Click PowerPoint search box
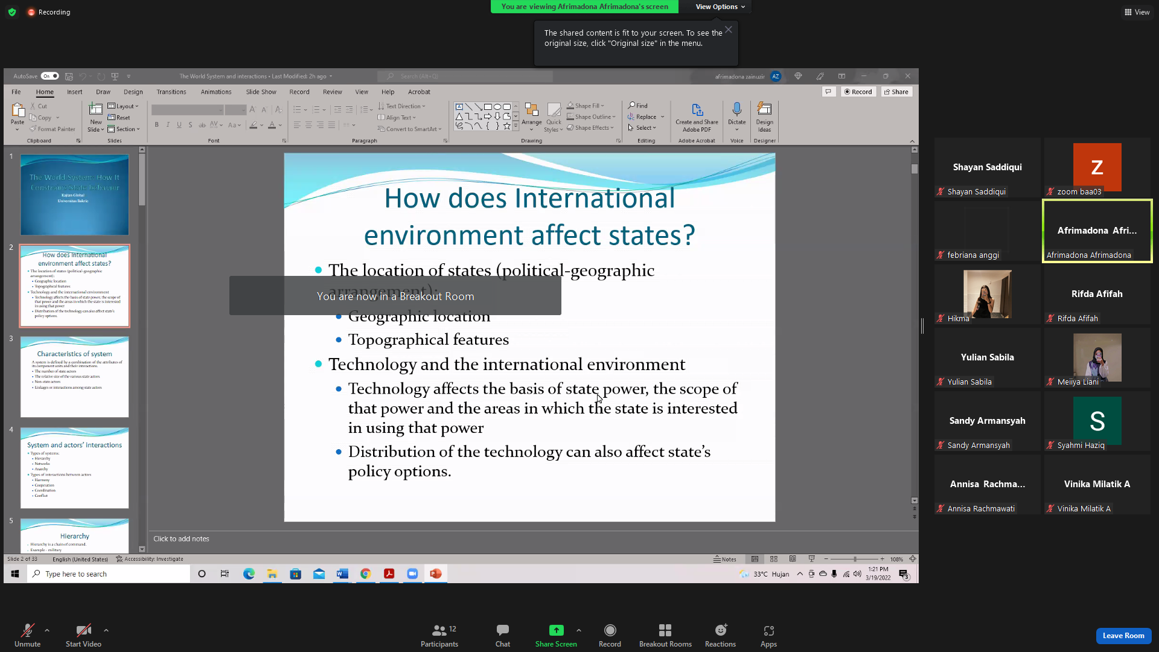The image size is (1159, 652). point(465,76)
